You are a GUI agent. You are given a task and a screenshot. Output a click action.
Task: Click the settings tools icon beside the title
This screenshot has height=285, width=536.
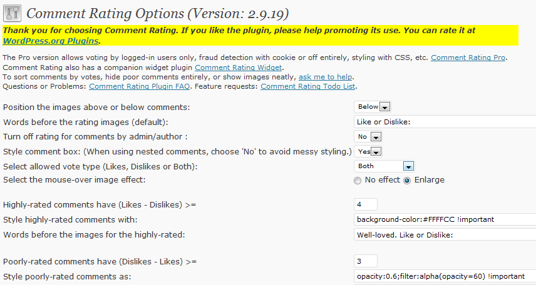pos(12,13)
